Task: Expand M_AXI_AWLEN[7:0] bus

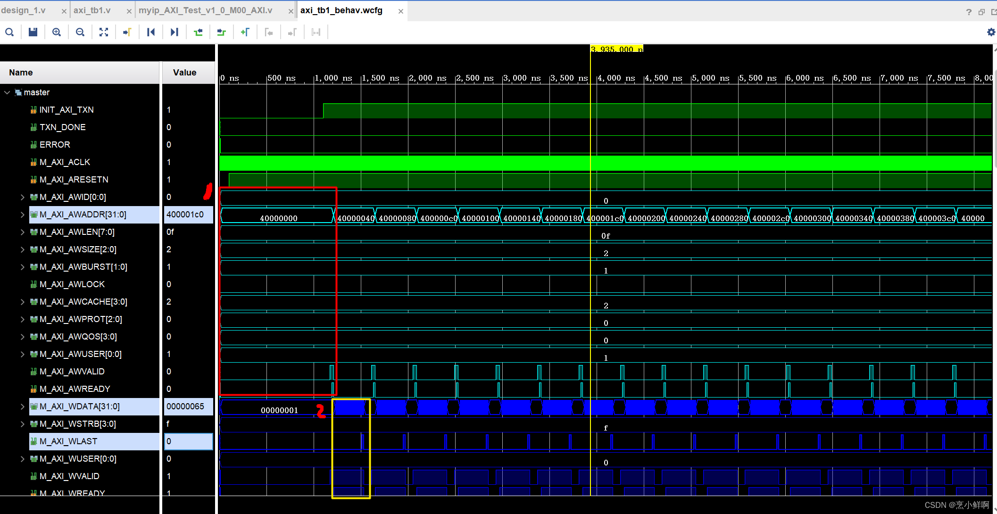Action: pos(22,232)
